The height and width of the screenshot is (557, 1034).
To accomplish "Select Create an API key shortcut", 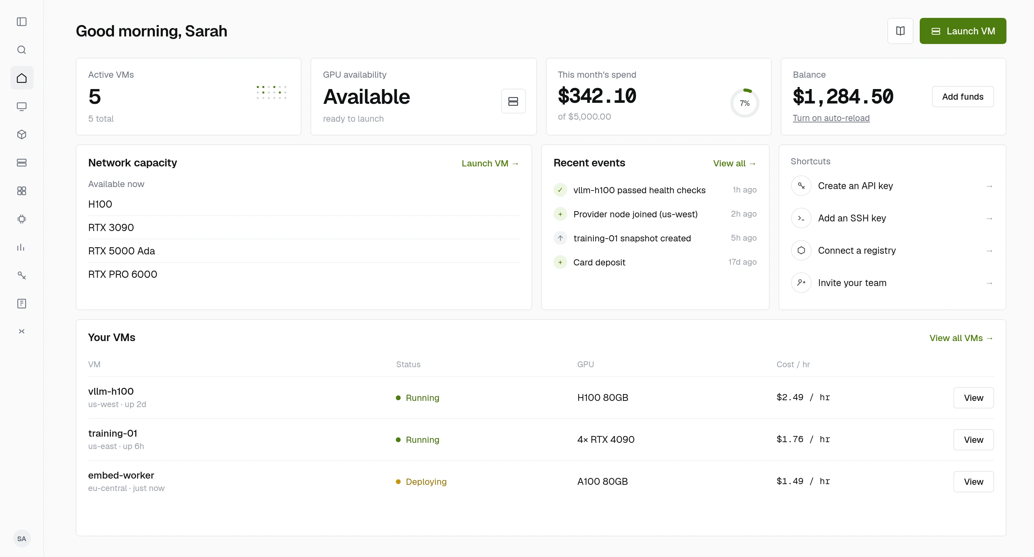I will (892, 186).
